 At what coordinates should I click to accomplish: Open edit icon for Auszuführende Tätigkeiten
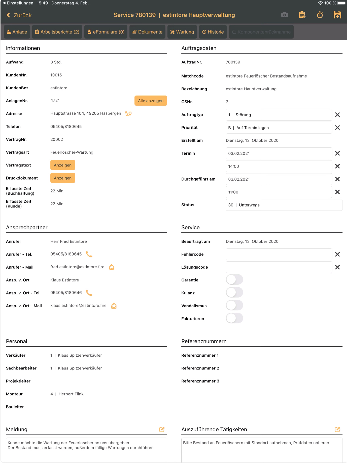tap(337, 430)
